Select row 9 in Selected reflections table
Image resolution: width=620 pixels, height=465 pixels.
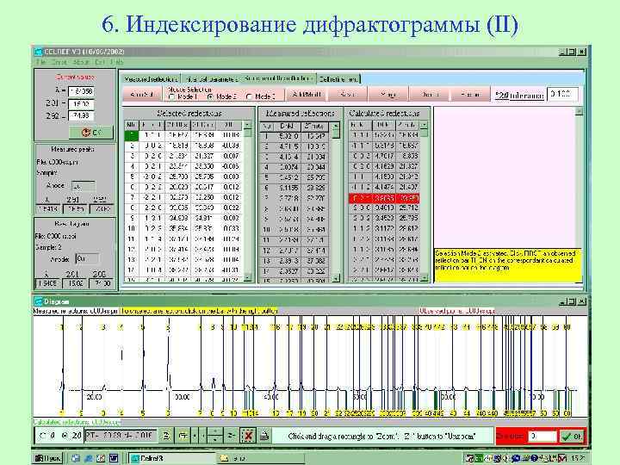183,218
